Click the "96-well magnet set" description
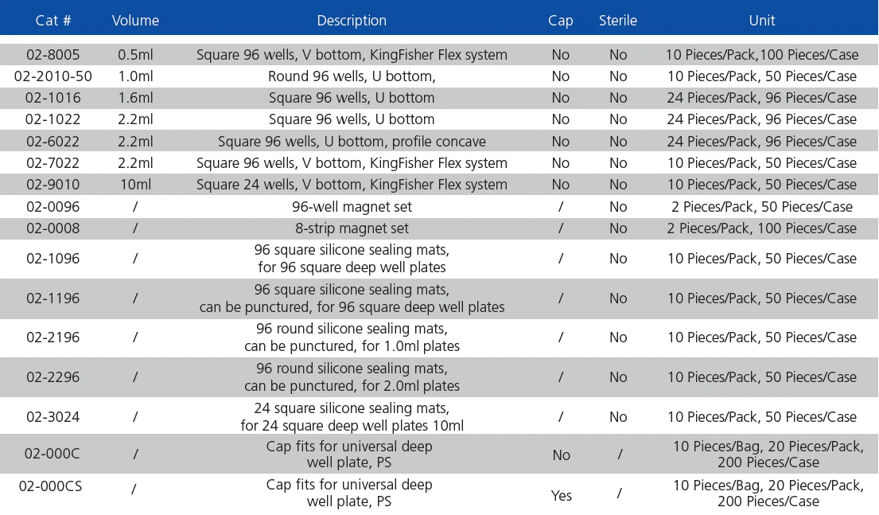This screenshot has width=879, height=515. coord(352,207)
